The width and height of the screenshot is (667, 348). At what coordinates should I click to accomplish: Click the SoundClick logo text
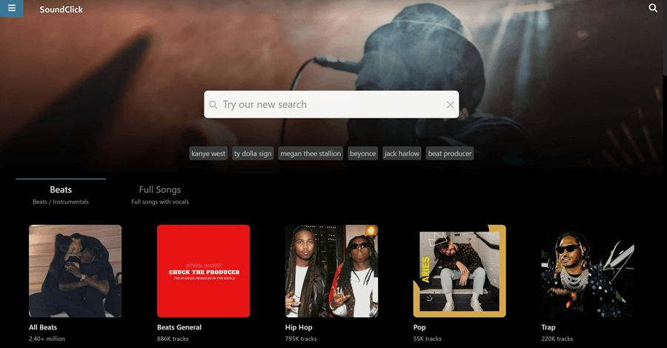point(62,10)
